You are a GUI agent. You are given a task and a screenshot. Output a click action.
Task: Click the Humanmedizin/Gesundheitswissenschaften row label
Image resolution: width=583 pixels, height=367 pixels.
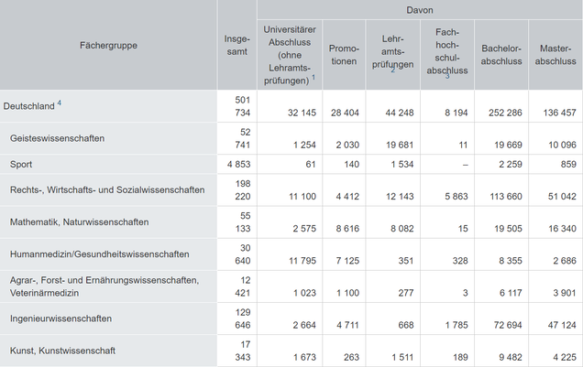click(100, 254)
